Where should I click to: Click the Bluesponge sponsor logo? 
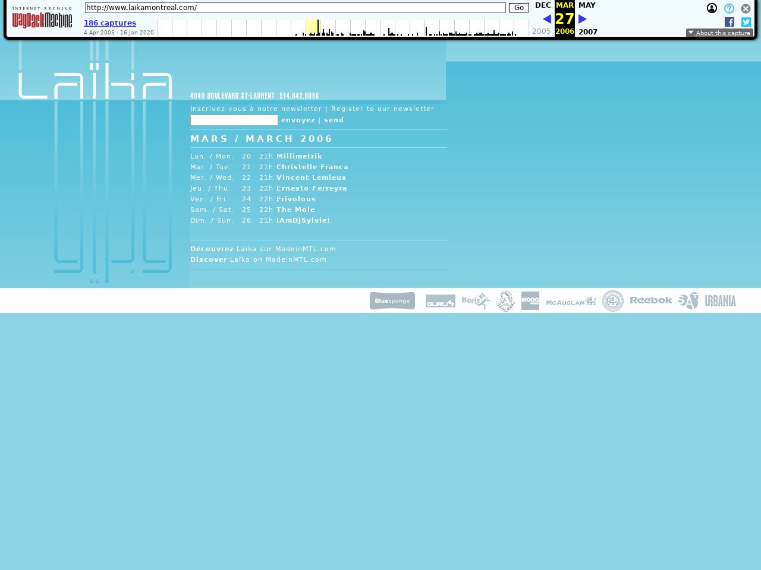click(x=392, y=301)
